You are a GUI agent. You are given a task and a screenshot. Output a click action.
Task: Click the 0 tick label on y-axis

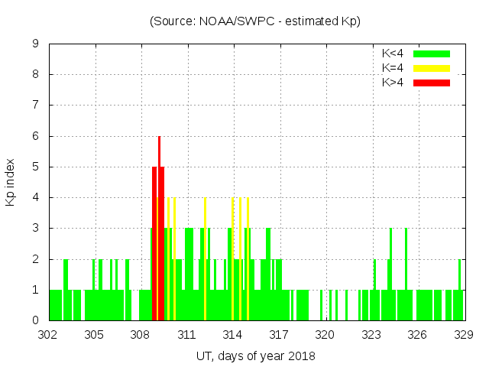(x=36, y=320)
